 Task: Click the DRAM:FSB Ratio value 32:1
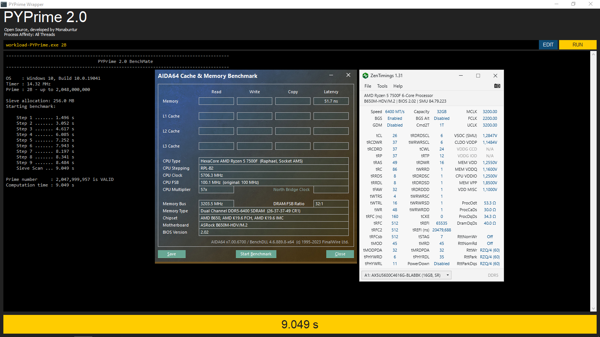pyautogui.click(x=331, y=204)
